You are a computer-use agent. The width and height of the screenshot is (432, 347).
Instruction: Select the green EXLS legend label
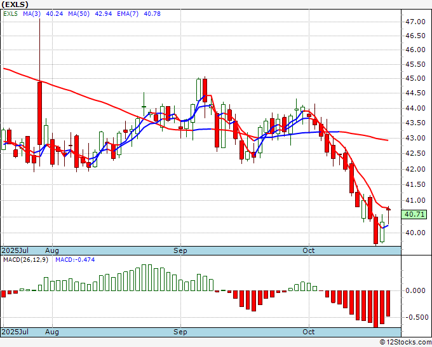tap(10, 14)
